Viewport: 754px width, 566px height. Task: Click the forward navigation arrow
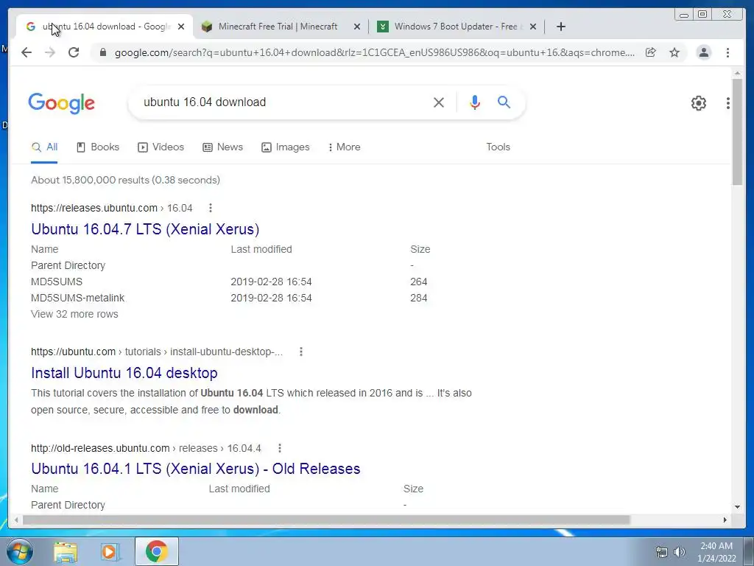50,52
